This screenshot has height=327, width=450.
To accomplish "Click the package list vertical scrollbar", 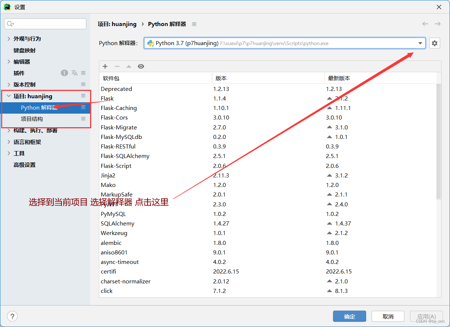I will pyautogui.click(x=439, y=141).
